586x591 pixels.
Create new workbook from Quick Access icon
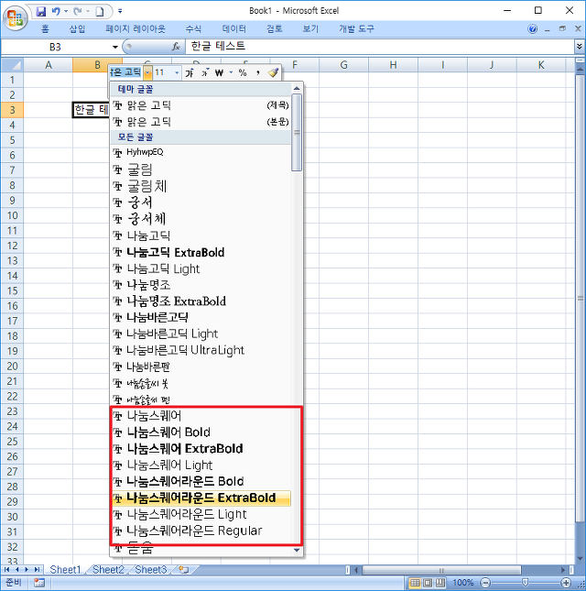click(99, 11)
